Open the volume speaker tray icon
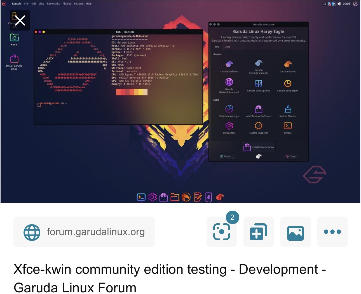 (339, 4)
